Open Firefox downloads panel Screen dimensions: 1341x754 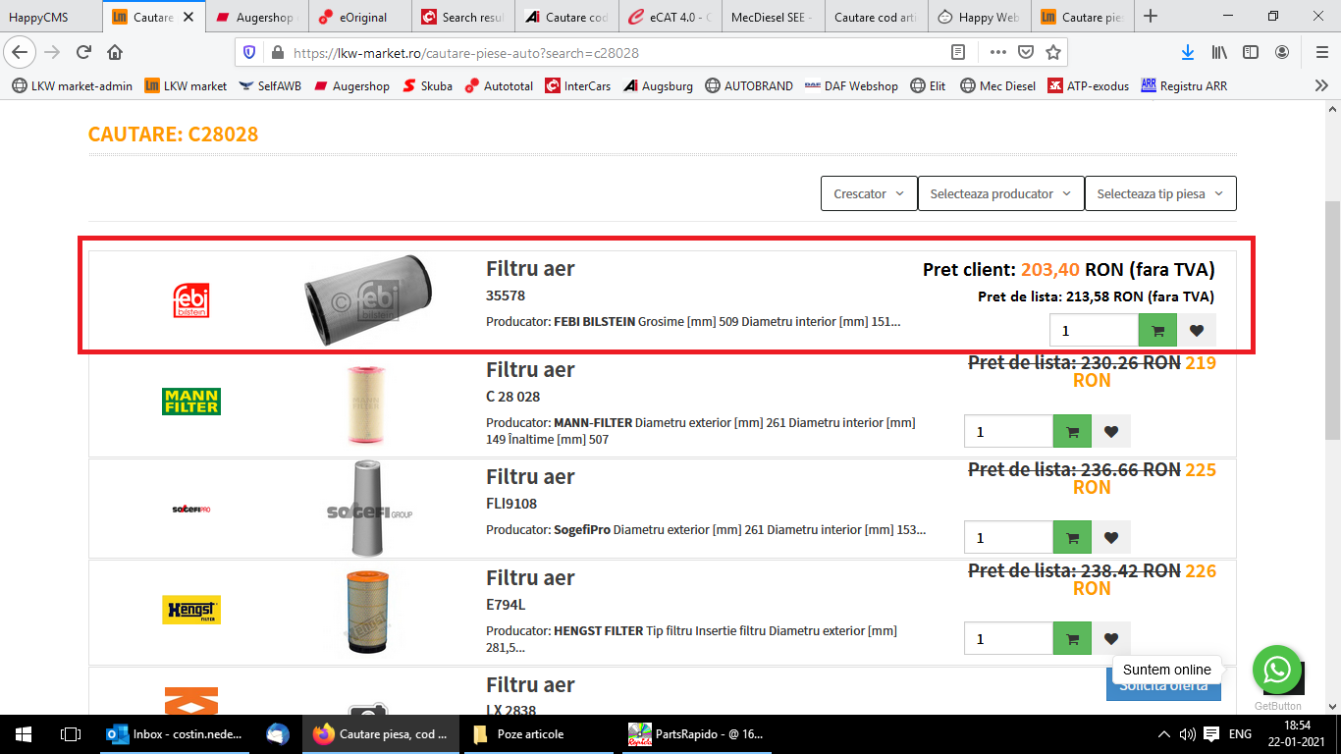coord(1188,52)
